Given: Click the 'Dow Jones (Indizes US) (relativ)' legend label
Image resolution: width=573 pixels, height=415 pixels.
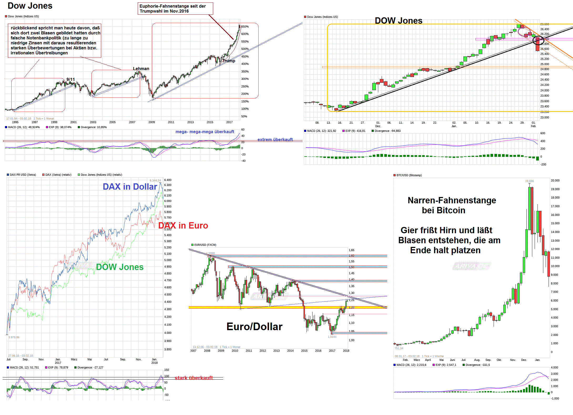Looking at the screenshot, I should 101,175.
